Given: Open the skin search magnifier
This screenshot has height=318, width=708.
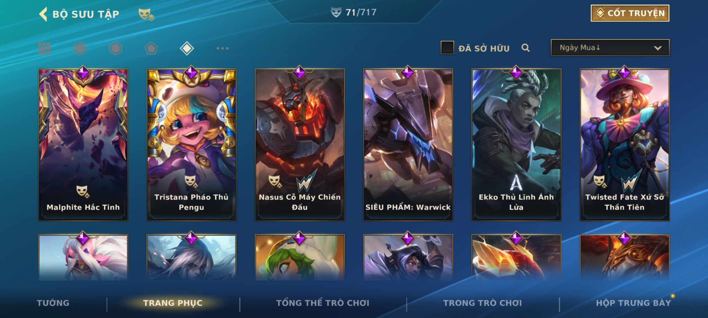Looking at the screenshot, I should click(x=525, y=48).
